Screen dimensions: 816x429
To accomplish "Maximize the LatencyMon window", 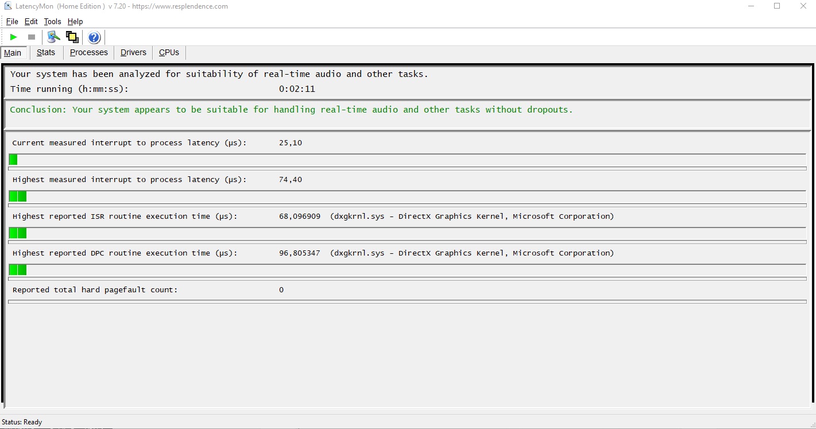I will pos(777,6).
